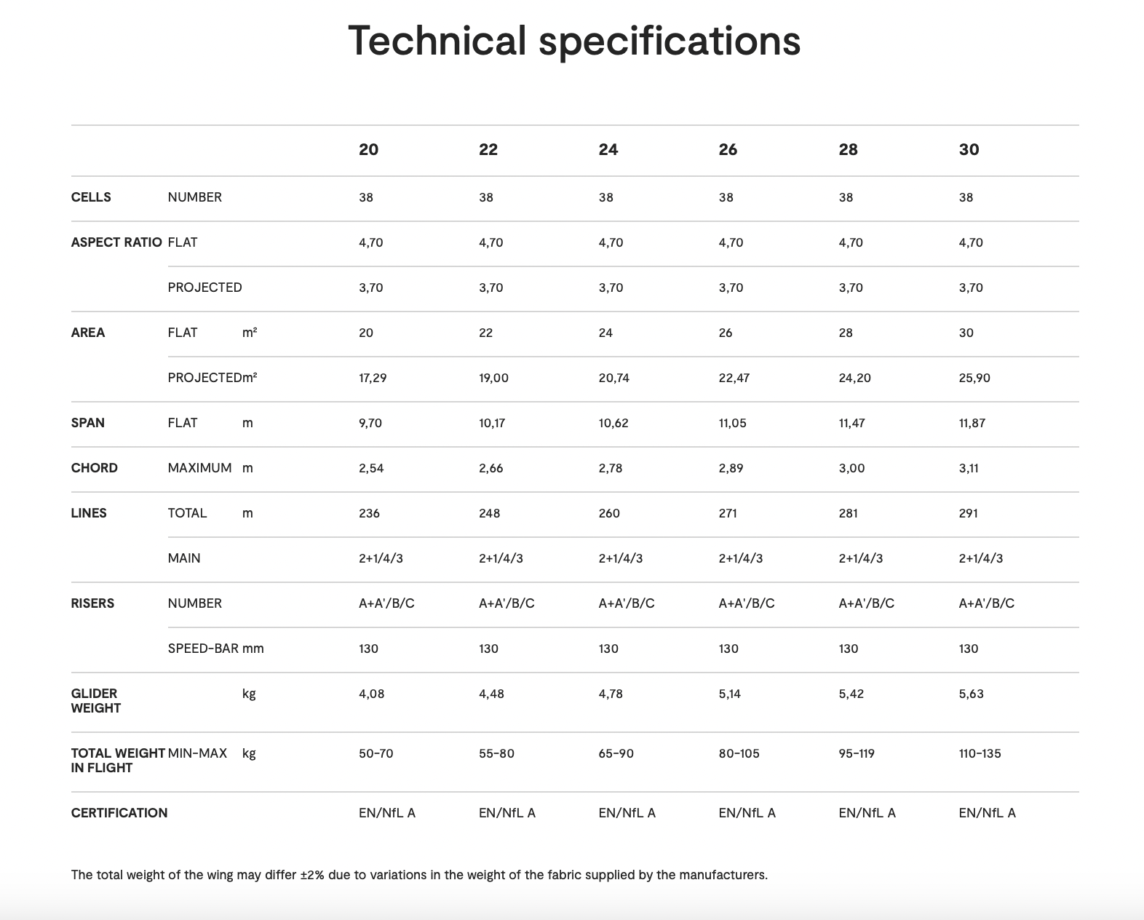
Task: Select the glider weight value 4,78
Action: (x=610, y=694)
